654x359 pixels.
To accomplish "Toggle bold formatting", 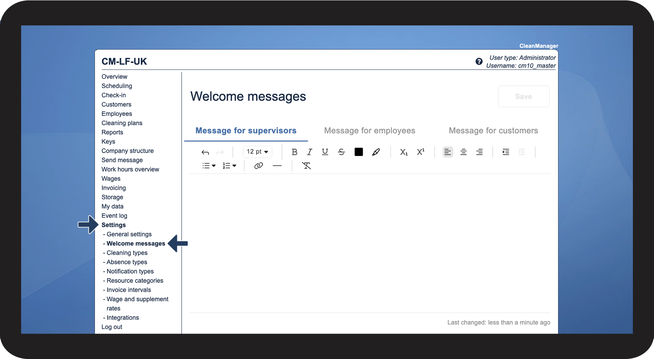I will click(294, 152).
